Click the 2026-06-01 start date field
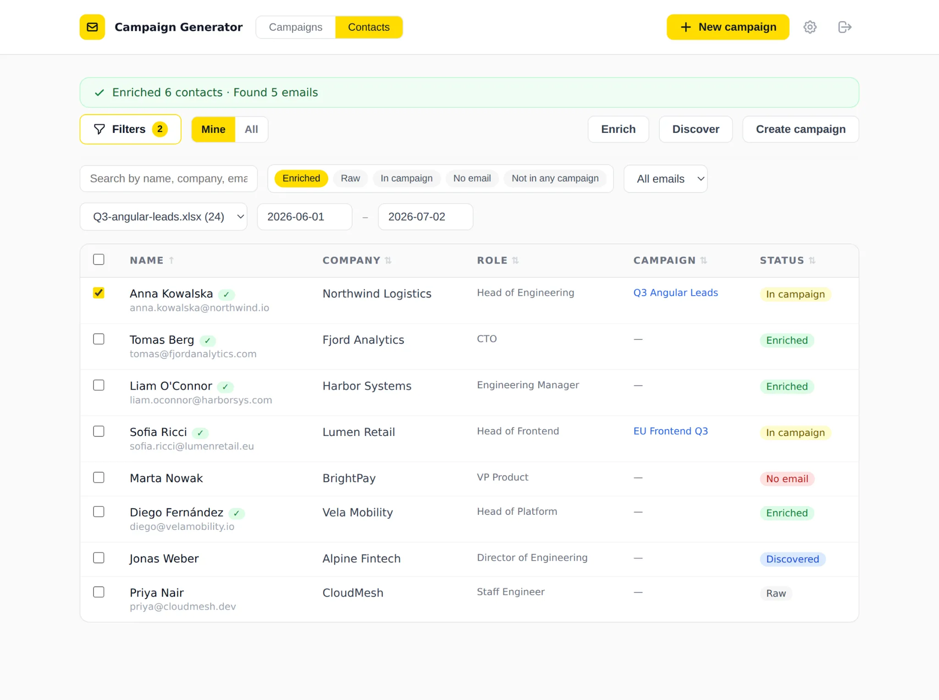 (x=304, y=217)
